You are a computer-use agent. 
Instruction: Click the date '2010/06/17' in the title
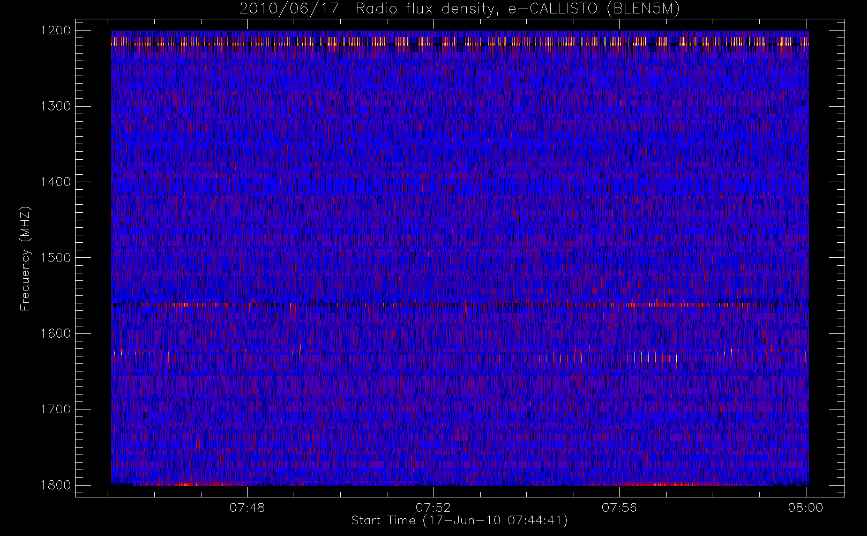coord(289,9)
